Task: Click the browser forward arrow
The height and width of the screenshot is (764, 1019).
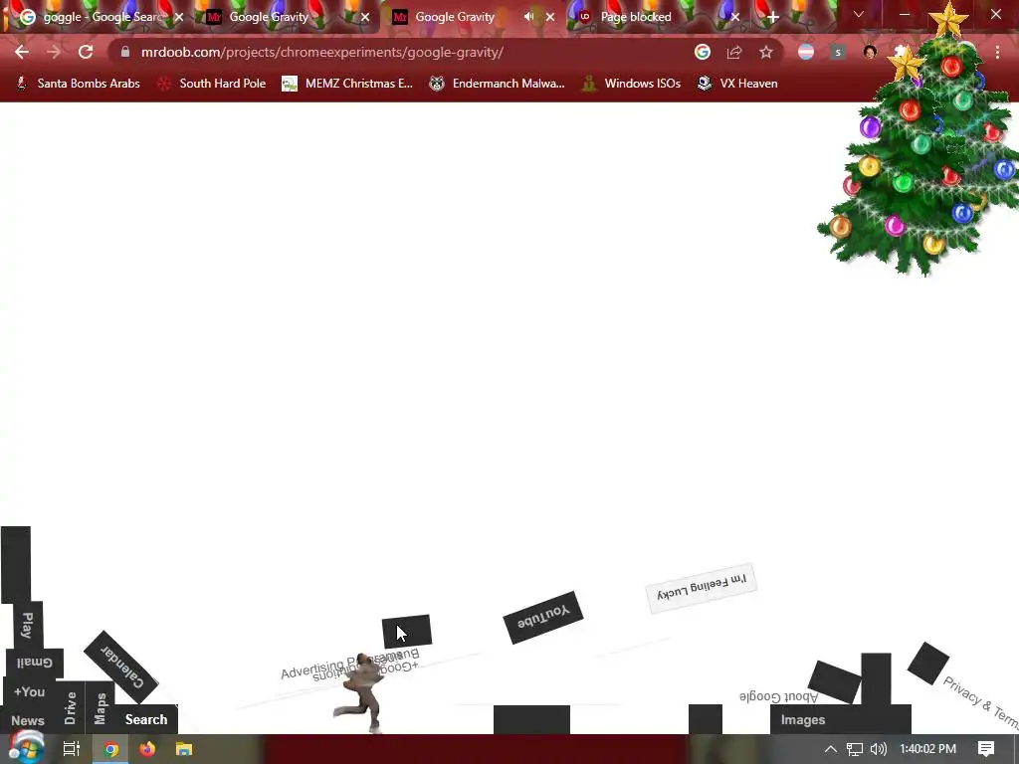Action: [54, 52]
